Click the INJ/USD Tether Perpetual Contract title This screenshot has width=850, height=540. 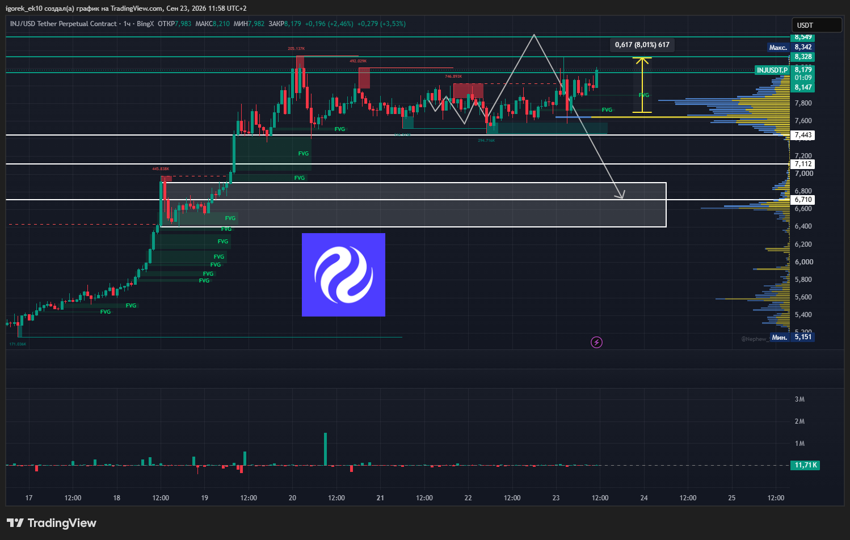(64, 24)
